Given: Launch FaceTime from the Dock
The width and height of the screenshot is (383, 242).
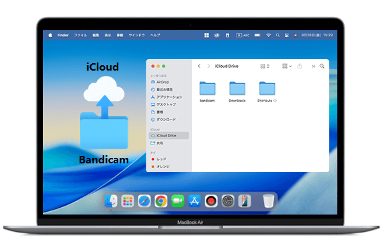Looking at the screenshot, I should point(177,201).
